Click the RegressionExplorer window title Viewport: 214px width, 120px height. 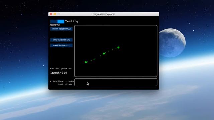pos(104,14)
